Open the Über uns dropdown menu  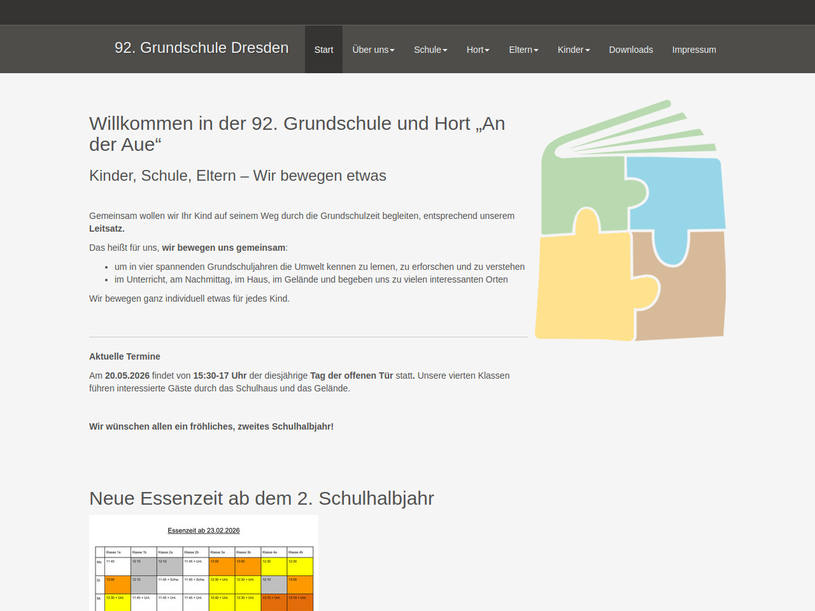coord(373,50)
